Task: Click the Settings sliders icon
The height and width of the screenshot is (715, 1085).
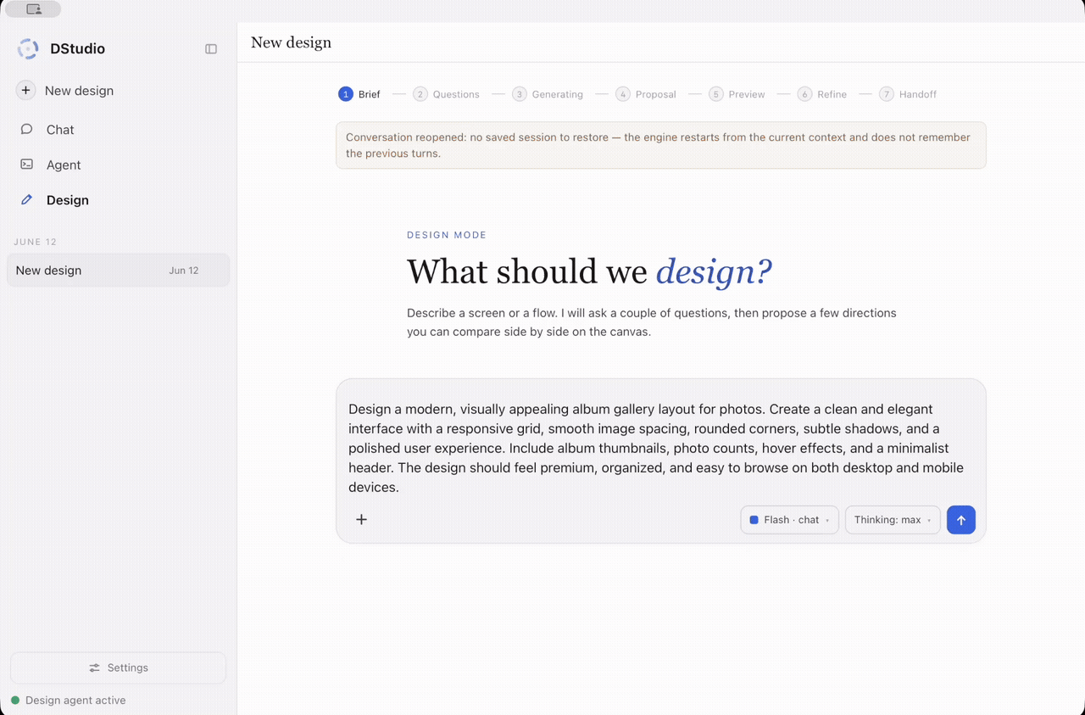Action: point(95,668)
